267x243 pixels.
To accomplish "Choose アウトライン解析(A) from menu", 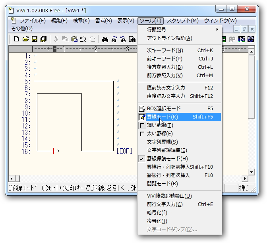I will point(179,38).
